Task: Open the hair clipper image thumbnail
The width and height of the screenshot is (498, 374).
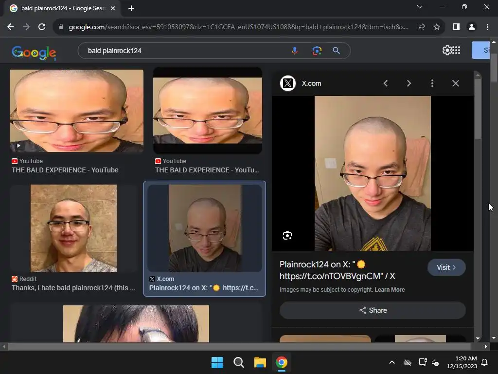Action: pyautogui.click(x=136, y=324)
